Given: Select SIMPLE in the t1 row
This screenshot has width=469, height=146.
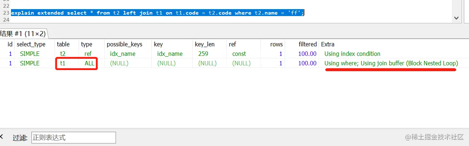Looking at the screenshot, I should coord(30,63).
